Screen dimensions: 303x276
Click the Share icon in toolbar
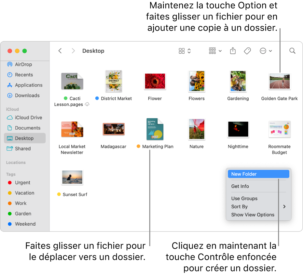click(x=233, y=51)
